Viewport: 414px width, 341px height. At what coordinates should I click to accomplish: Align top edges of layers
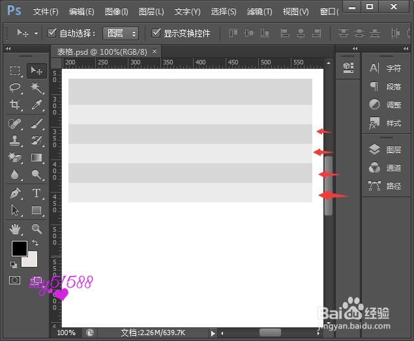[x=233, y=33]
